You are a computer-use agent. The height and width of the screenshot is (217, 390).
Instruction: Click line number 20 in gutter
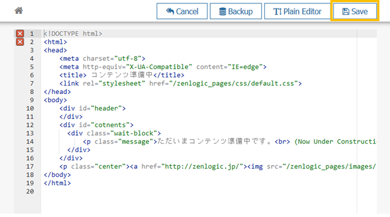[x=30, y=191]
